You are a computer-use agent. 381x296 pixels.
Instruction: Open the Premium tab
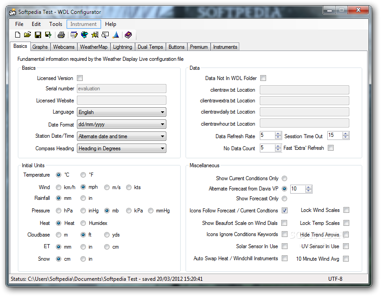199,47
